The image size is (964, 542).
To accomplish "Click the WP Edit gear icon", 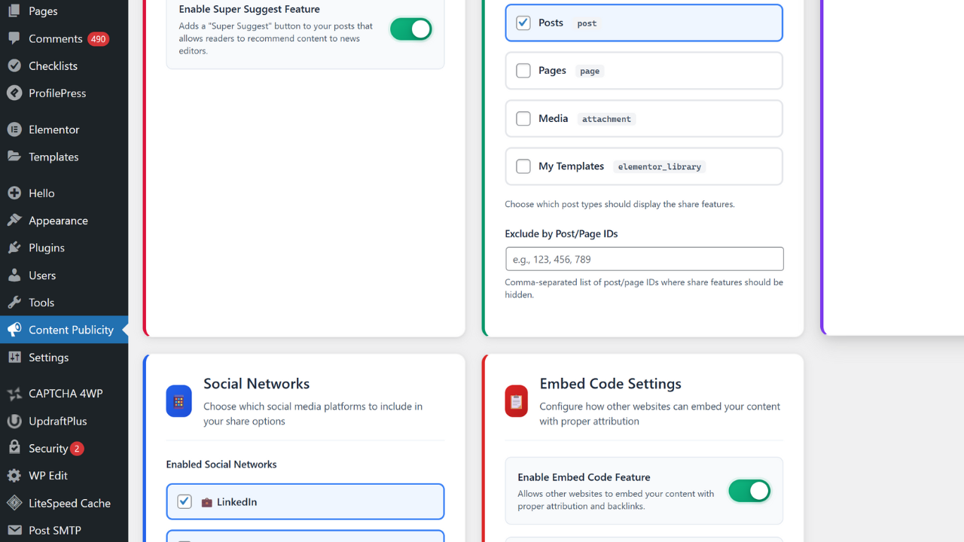I will click(14, 476).
